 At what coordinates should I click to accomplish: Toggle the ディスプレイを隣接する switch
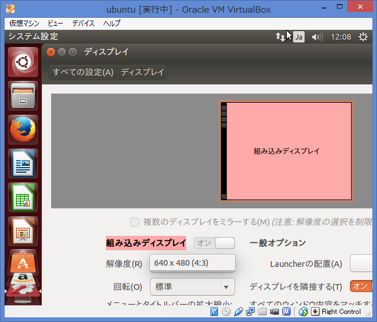[361, 286]
